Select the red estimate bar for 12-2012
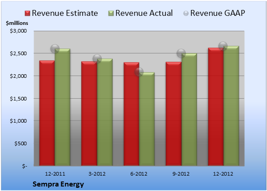This screenshot has width=267, height=191. [x=216, y=107]
